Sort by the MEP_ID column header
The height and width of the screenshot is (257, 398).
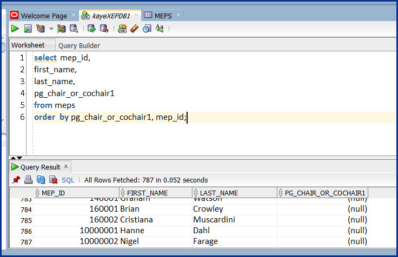click(76, 193)
